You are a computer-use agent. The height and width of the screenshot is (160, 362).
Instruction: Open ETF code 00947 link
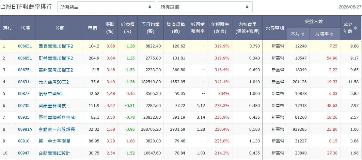click(24, 153)
